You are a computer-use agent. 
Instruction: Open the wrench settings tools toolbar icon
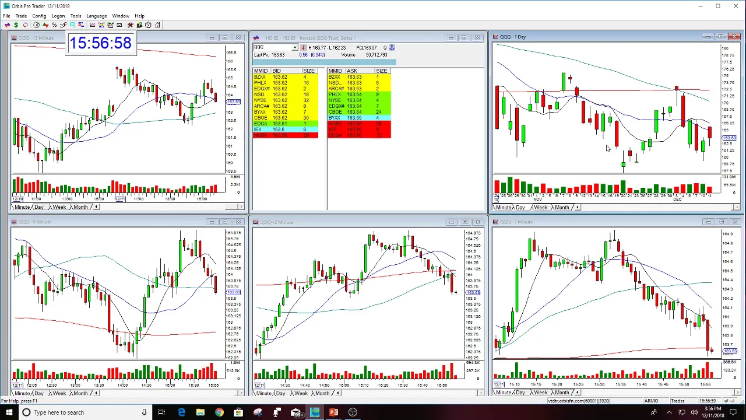point(131,25)
